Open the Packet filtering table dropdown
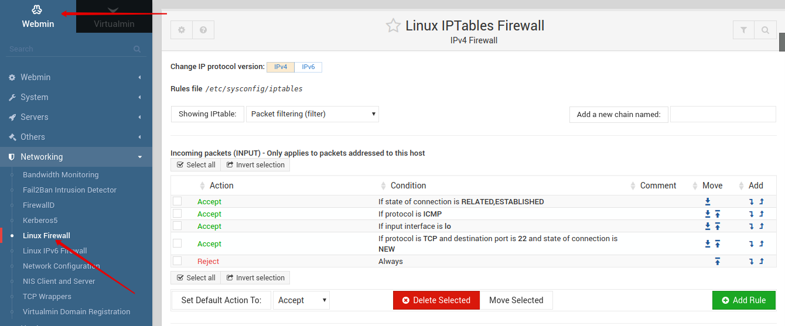Image resolution: width=785 pixels, height=326 pixels. [x=313, y=114]
